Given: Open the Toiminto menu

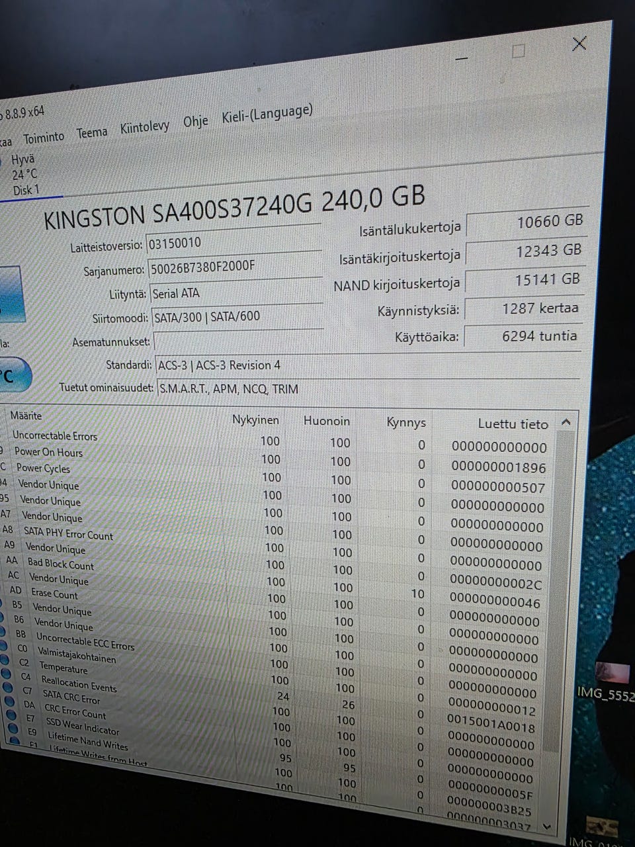Looking at the screenshot, I should pos(44,138).
